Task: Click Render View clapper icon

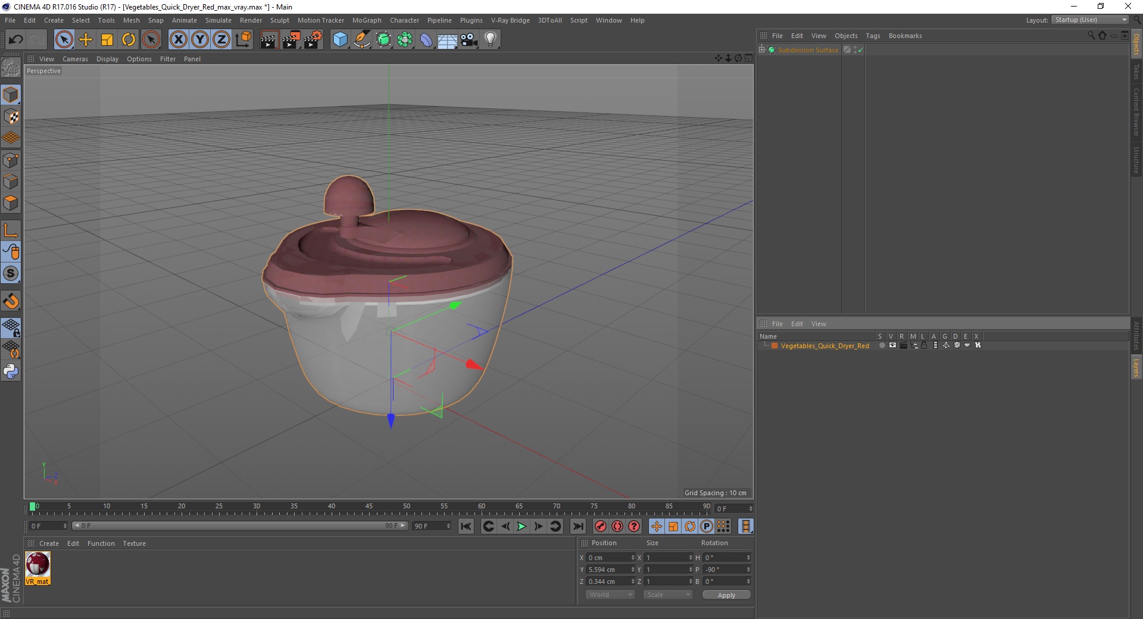Action: [269, 40]
